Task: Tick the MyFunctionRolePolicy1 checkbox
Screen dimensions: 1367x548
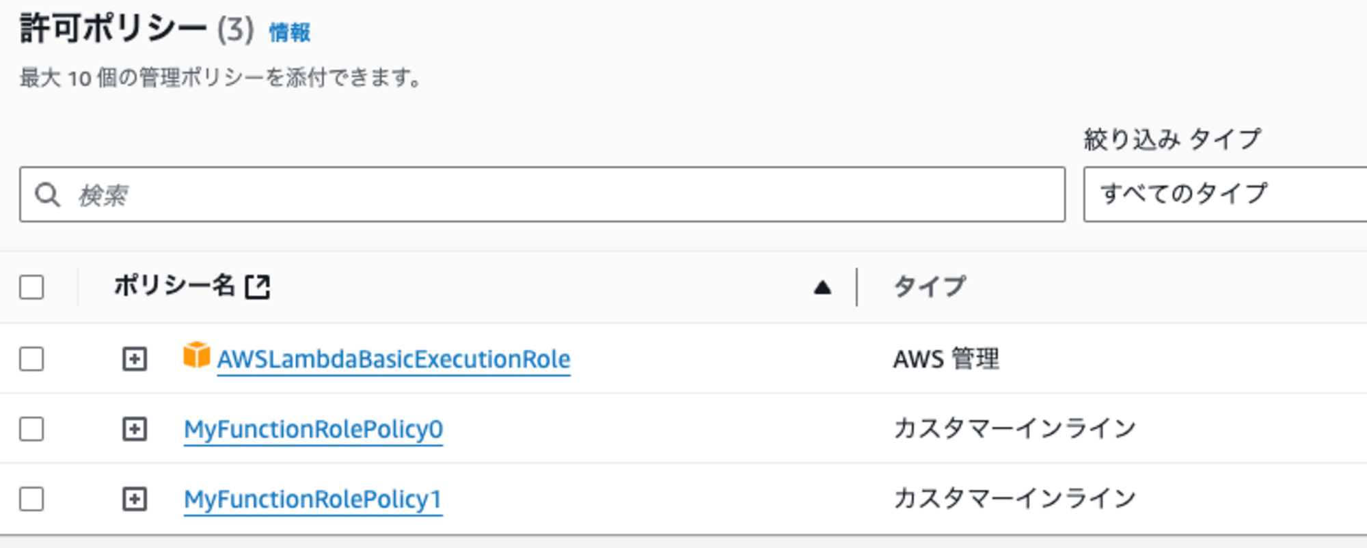Action: point(31,499)
